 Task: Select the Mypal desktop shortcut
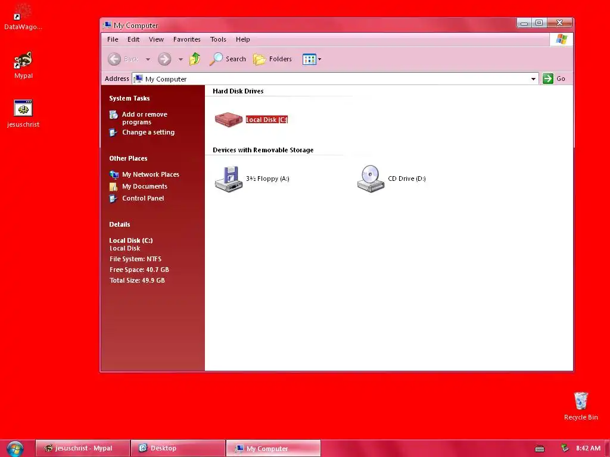[23, 65]
